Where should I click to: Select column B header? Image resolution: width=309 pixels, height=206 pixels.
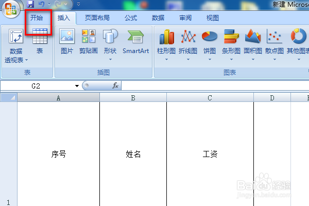133,97
